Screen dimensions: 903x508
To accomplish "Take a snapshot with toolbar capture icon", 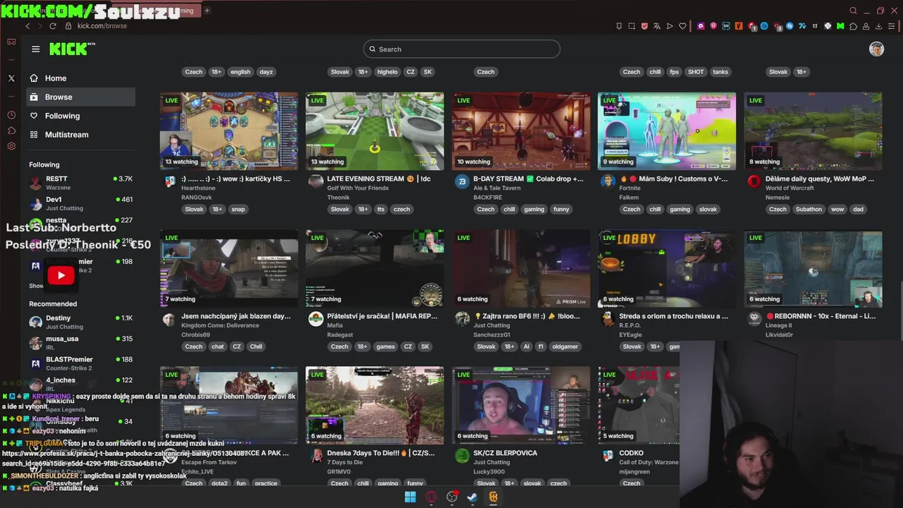I will (631, 26).
